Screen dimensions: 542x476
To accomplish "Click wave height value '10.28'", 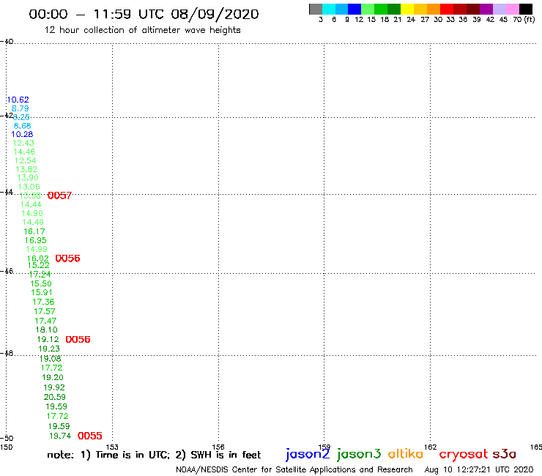I will click(x=22, y=134).
